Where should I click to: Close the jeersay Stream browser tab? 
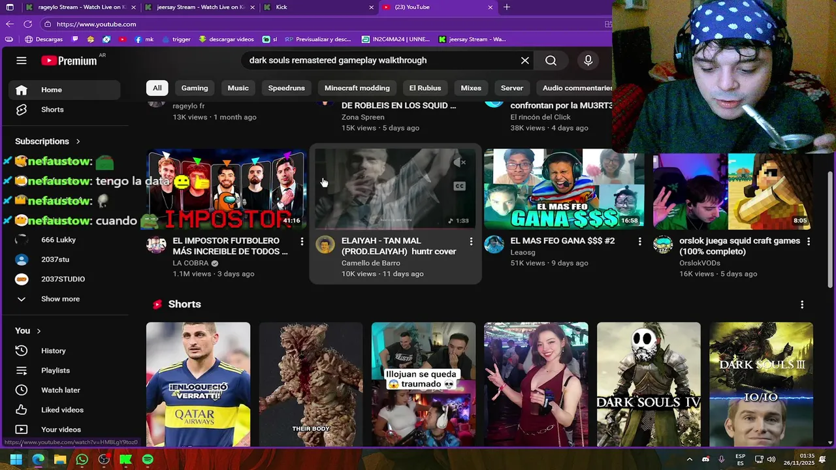click(x=252, y=7)
